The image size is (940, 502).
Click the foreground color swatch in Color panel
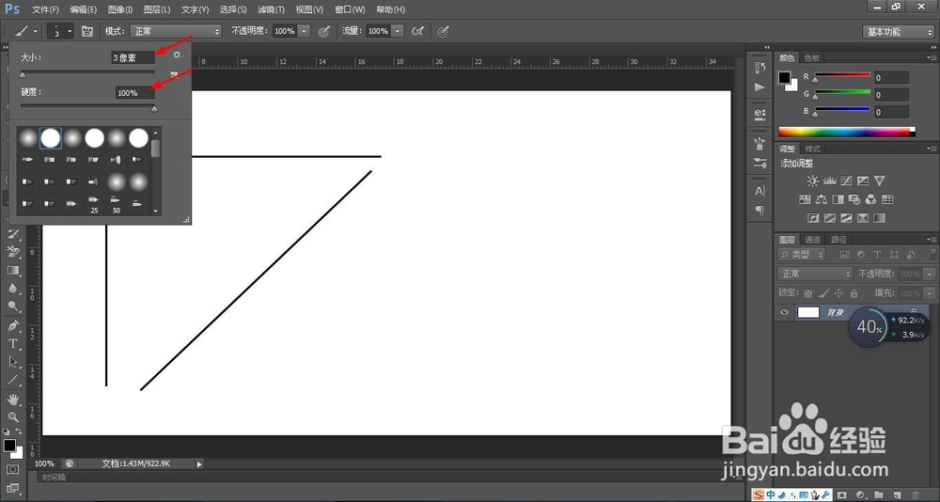784,77
